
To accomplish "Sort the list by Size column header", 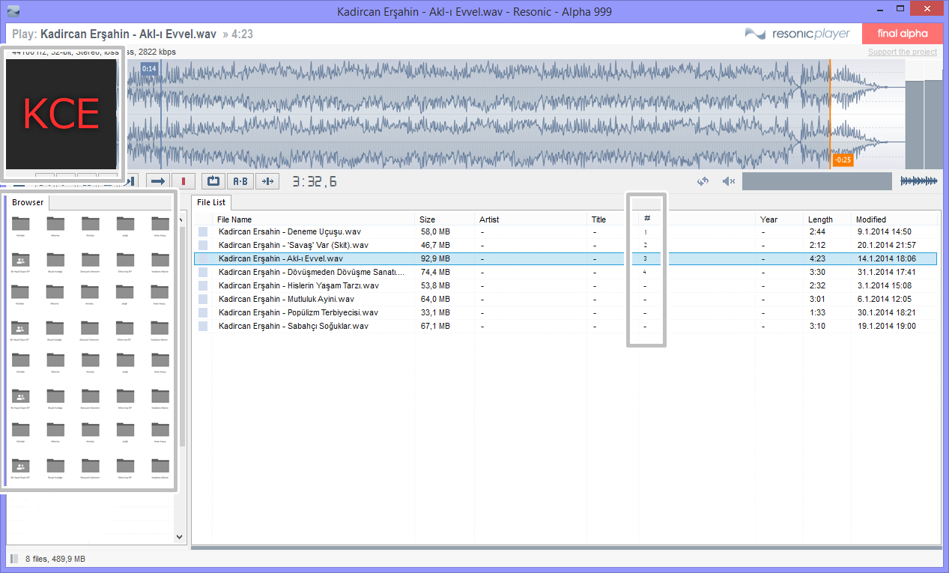I will coord(427,219).
